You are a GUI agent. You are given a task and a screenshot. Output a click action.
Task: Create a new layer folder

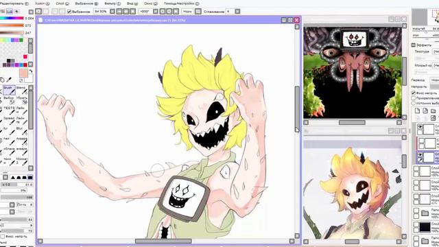point(433,111)
